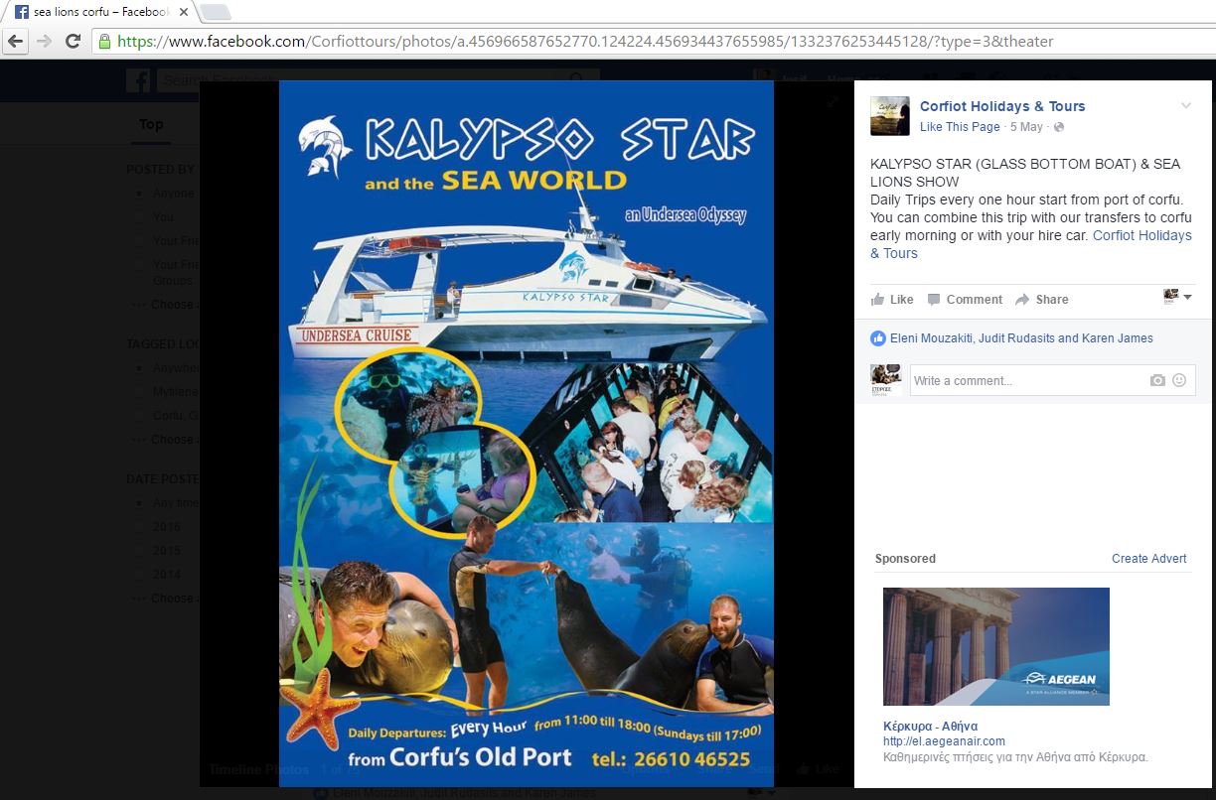Close the 'sea lions corfu' browser tab
The image size is (1216, 800).
(184, 12)
